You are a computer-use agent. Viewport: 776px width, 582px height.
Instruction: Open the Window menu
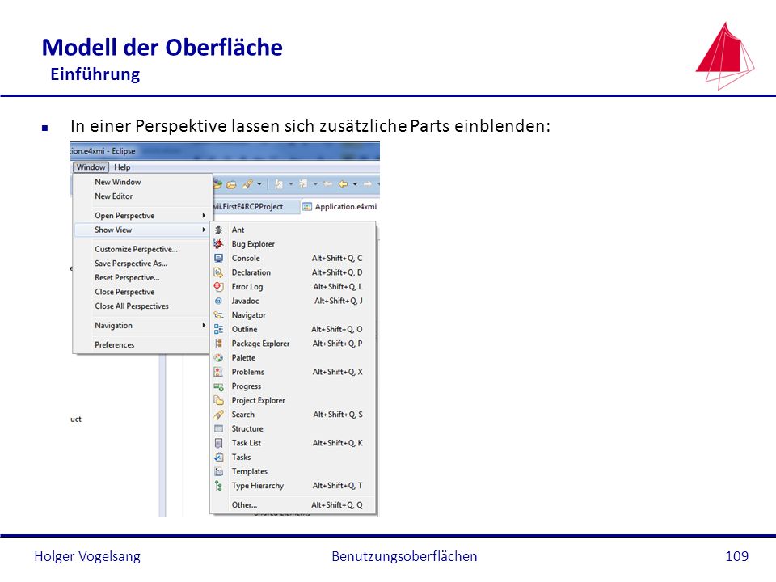(x=91, y=167)
